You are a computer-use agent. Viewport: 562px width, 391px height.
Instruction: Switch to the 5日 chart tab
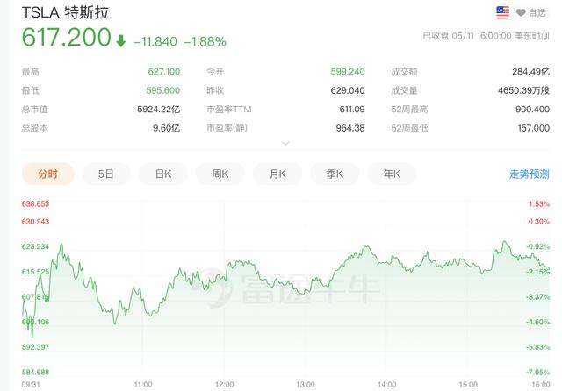[x=106, y=174]
